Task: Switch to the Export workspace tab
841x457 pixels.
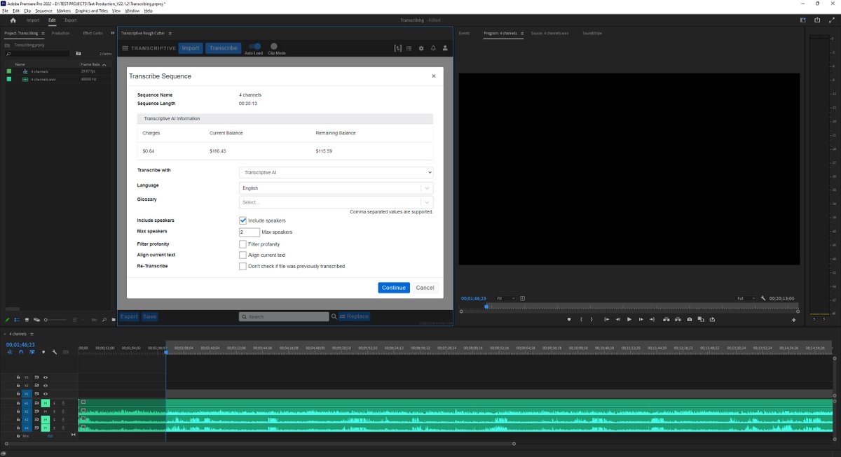Action: point(71,20)
